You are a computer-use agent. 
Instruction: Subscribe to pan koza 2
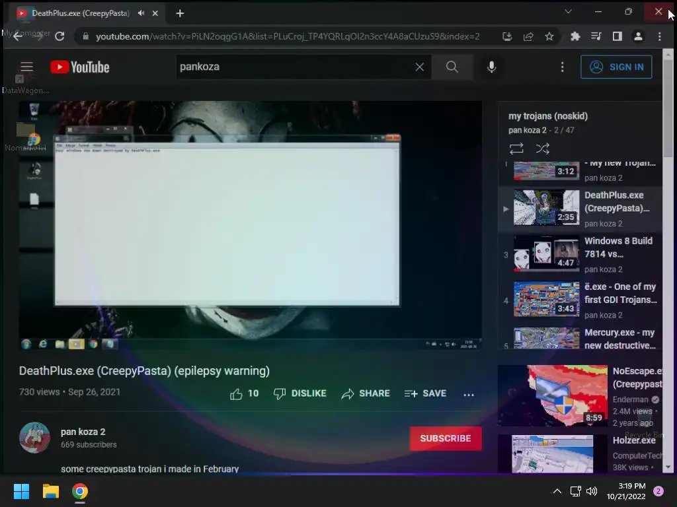coord(446,438)
